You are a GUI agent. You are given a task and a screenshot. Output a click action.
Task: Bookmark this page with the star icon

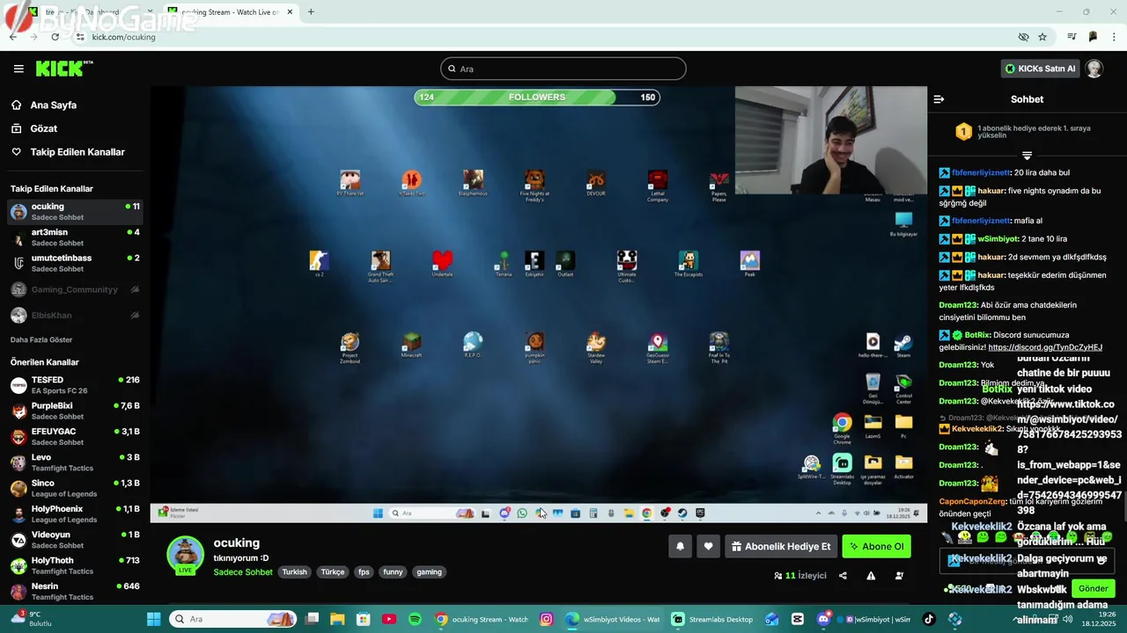click(1042, 37)
